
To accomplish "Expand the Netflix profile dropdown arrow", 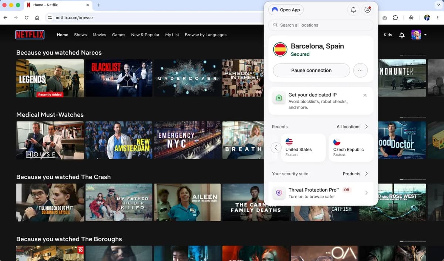I will [425, 35].
